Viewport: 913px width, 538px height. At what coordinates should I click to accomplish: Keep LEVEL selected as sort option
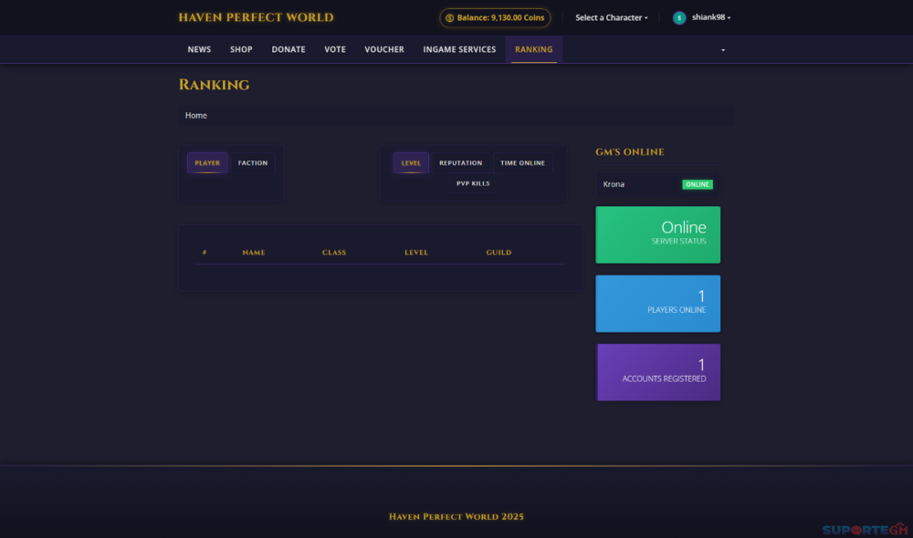tap(411, 162)
